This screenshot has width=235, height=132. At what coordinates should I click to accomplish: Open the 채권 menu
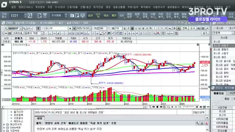coord(108,7)
